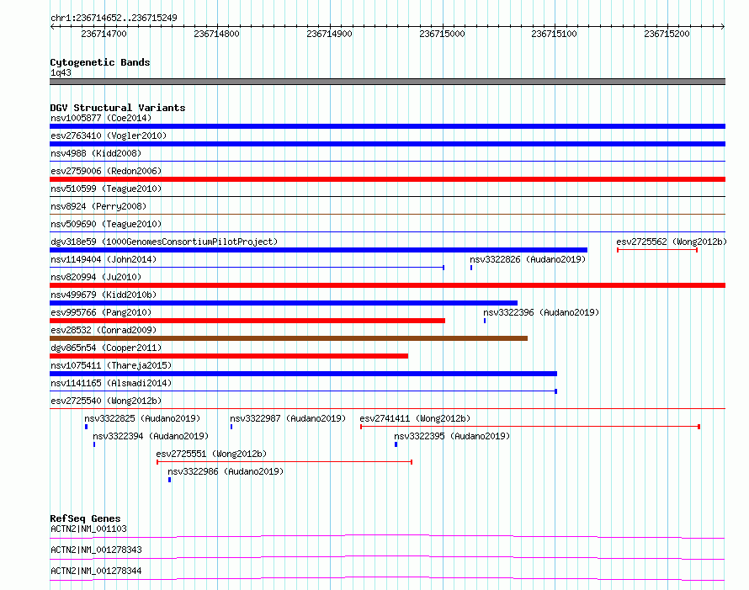Open nsv1149404 (John2014) variant label

coord(104,259)
